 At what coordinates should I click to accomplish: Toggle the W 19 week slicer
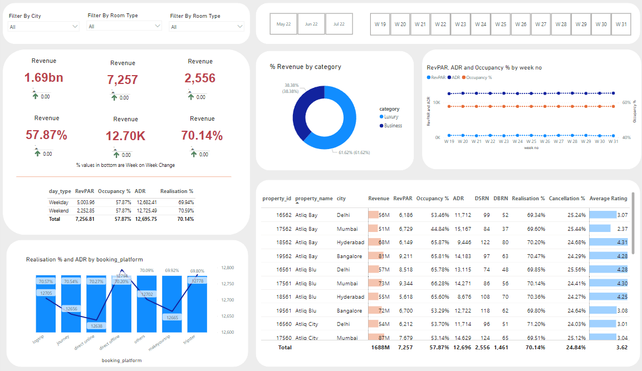(x=380, y=24)
